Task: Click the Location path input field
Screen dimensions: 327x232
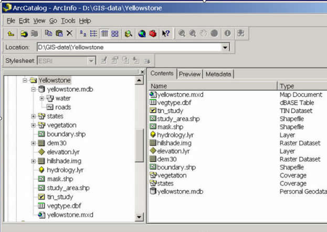Action: pos(129,48)
